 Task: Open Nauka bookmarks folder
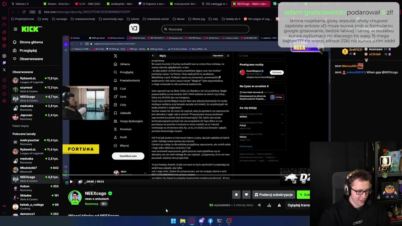coord(178,19)
